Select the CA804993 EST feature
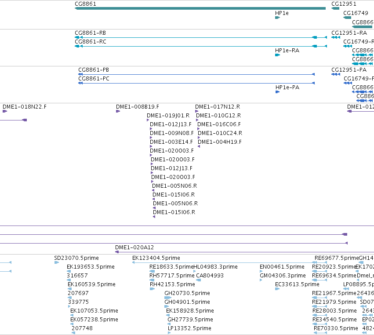 (199, 280)
